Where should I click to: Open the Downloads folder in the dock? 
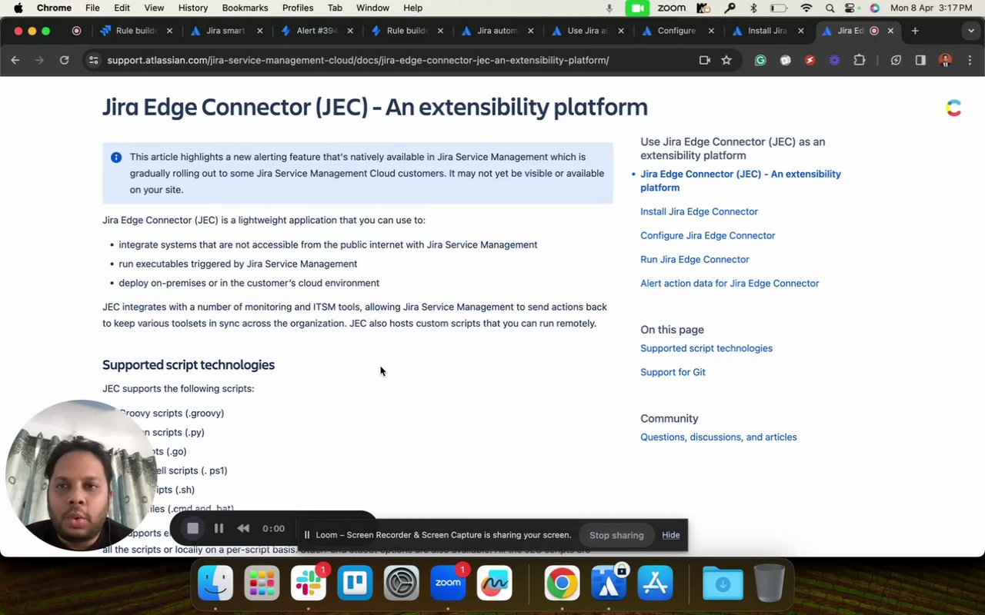pos(723,583)
